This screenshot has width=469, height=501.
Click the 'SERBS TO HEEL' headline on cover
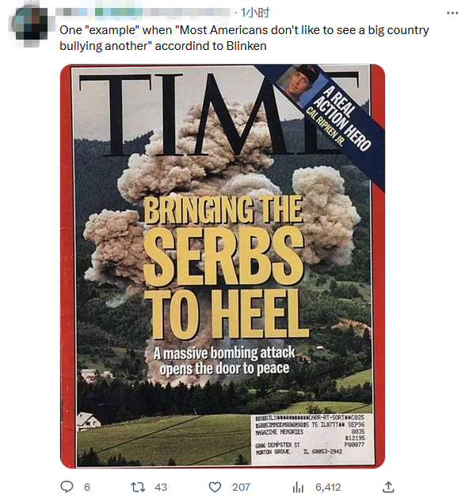[225, 283]
